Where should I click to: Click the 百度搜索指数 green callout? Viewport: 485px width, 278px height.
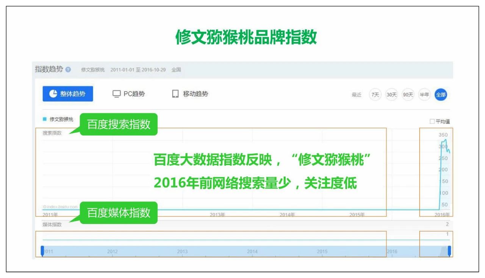click(119, 125)
